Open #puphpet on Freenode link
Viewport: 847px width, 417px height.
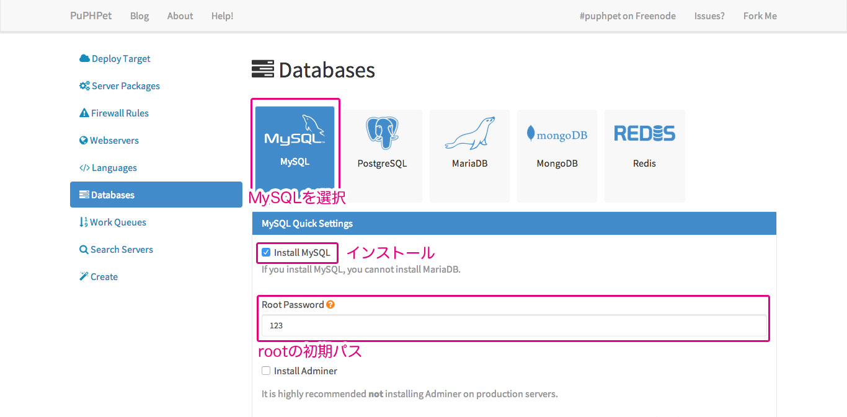point(627,16)
